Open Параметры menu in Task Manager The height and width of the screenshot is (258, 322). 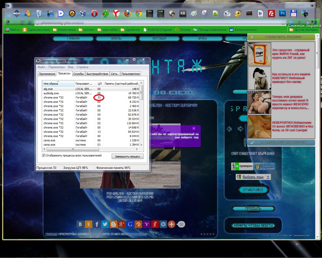(x=57, y=67)
